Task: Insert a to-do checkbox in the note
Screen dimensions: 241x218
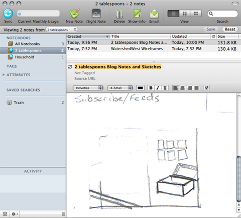Action: 207,88
